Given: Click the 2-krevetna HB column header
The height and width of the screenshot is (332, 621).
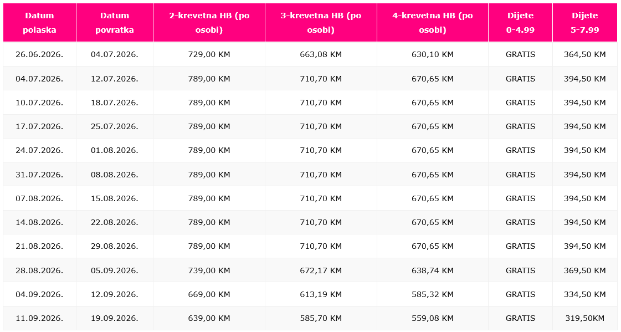Looking at the screenshot, I should (x=209, y=23).
